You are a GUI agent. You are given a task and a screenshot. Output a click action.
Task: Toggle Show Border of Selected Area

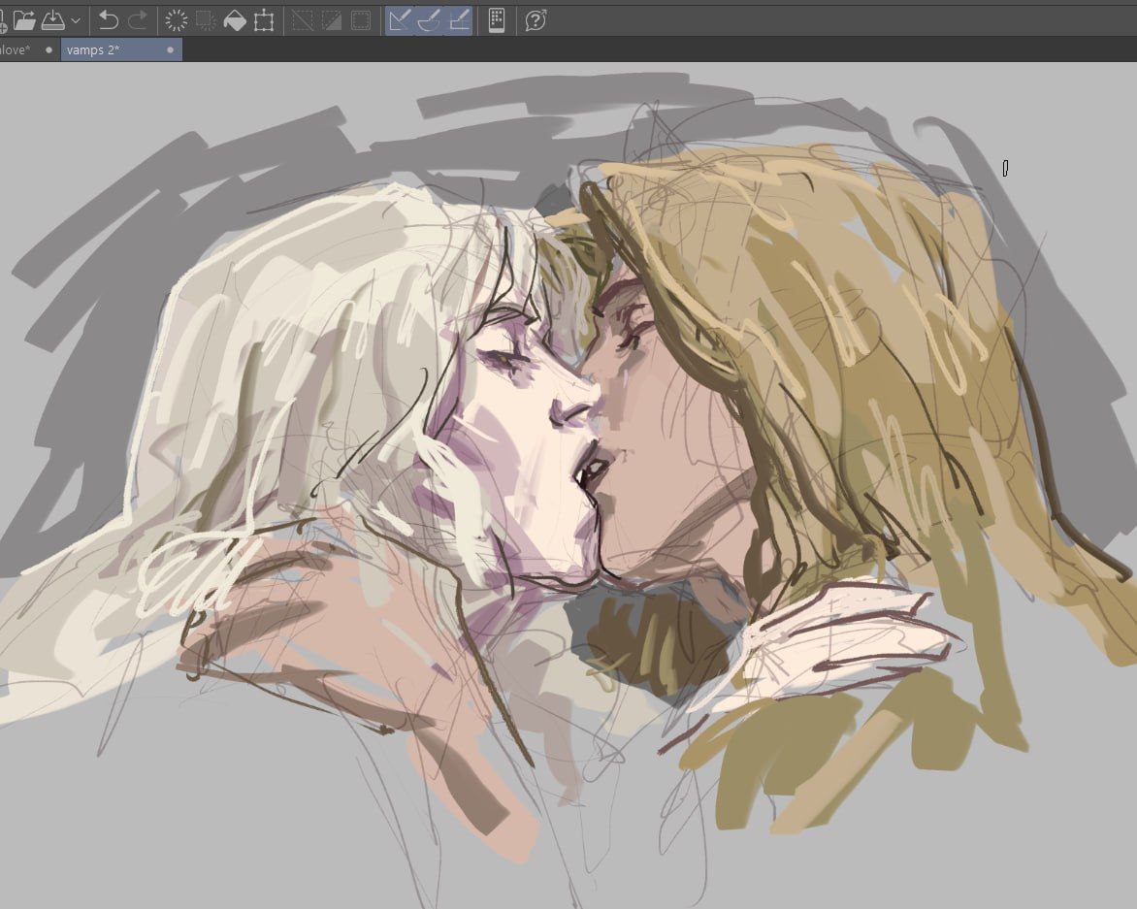pyautogui.click(x=361, y=19)
